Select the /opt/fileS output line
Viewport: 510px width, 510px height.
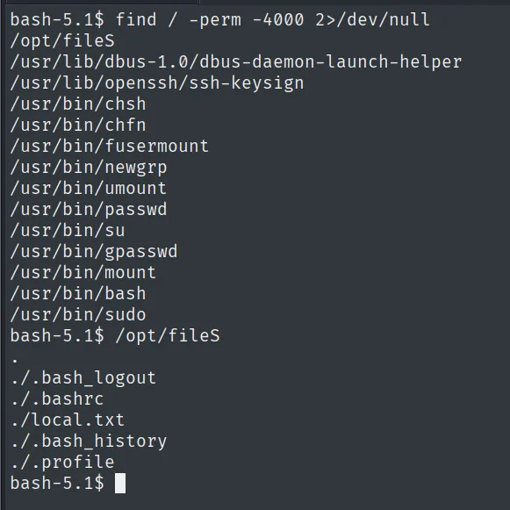coord(62,41)
